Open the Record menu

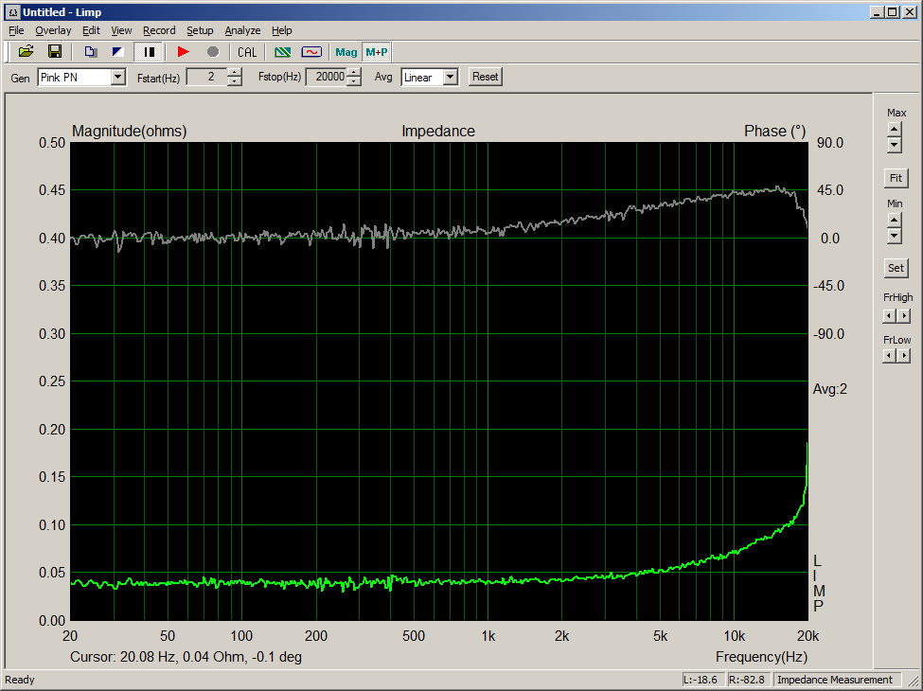click(159, 30)
